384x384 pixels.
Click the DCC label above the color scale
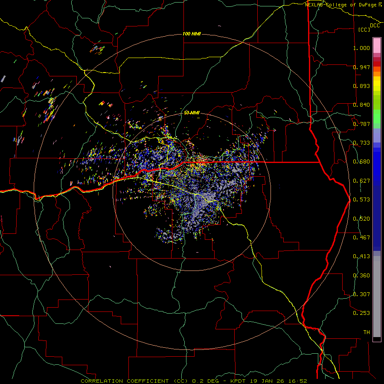(x=375, y=26)
